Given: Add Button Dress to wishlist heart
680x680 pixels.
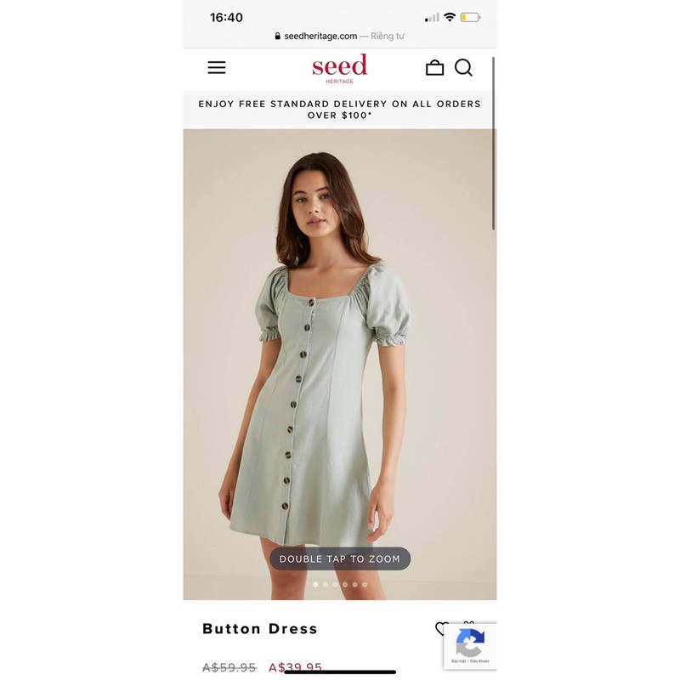Looking at the screenshot, I should point(441,628).
